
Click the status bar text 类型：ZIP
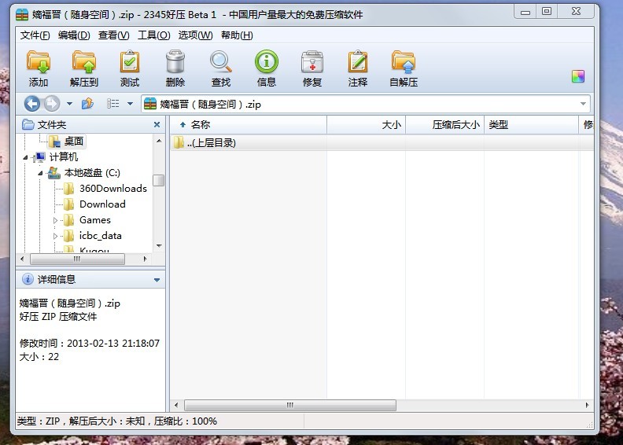pyautogui.click(x=39, y=421)
